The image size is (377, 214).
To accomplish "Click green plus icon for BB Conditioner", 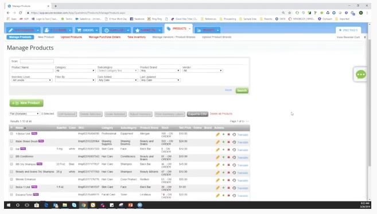I will (x=223, y=157).
